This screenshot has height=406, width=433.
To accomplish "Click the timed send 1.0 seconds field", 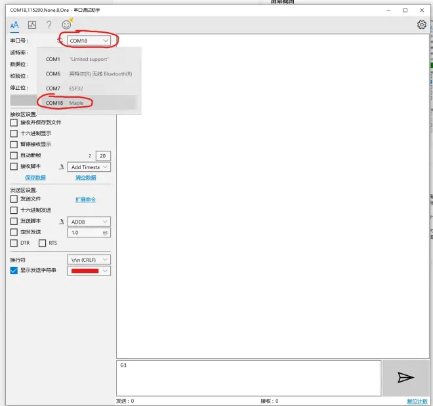I will pyautogui.click(x=89, y=233).
